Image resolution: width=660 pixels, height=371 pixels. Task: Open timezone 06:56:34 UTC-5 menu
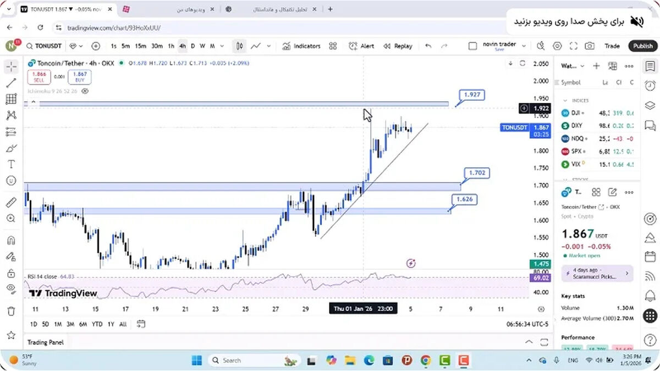(527, 324)
